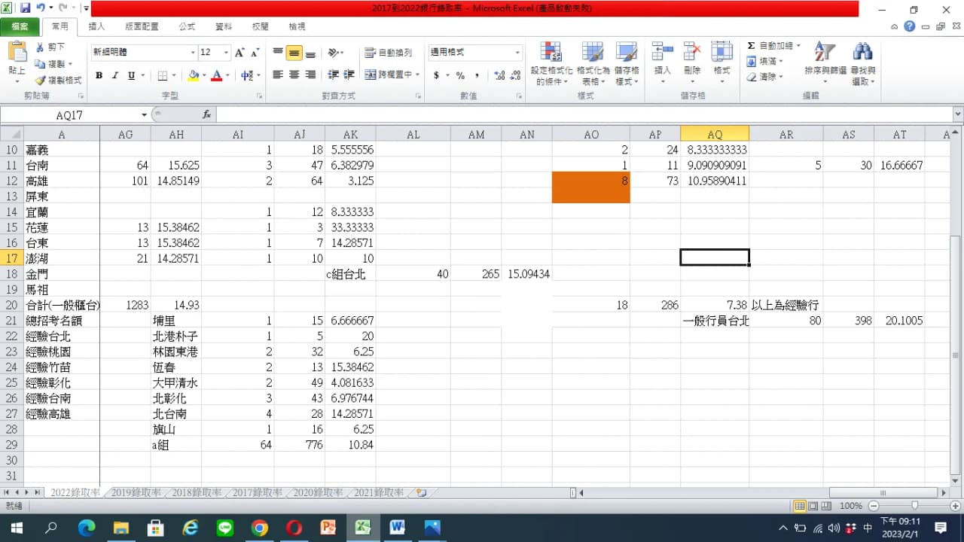The image size is (964, 542).
Task: Decrease decimal places
Action: click(x=516, y=75)
